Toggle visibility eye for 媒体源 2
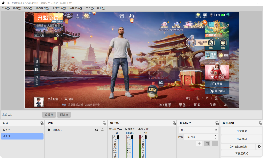The image size is (263, 158). [x=97, y=130]
